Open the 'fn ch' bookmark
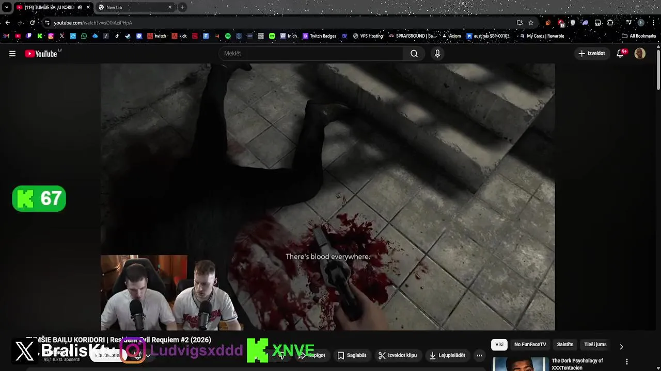This screenshot has width=661, height=371. pos(289,36)
